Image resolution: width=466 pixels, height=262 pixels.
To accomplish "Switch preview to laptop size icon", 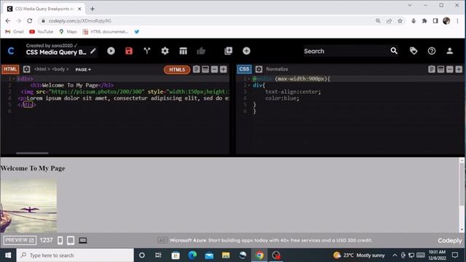I will coord(83,240).
